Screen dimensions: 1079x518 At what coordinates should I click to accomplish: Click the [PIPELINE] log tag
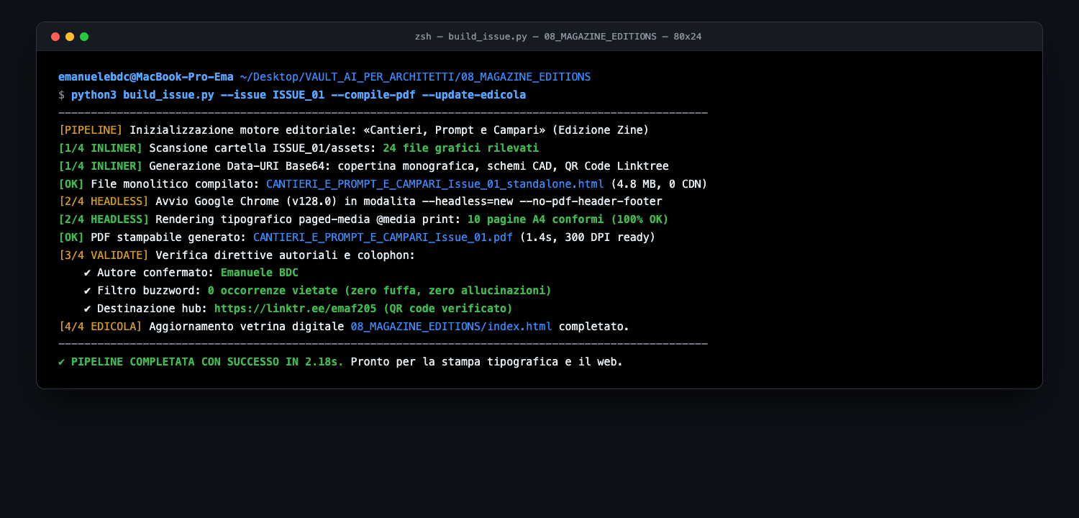coord(91,130)
